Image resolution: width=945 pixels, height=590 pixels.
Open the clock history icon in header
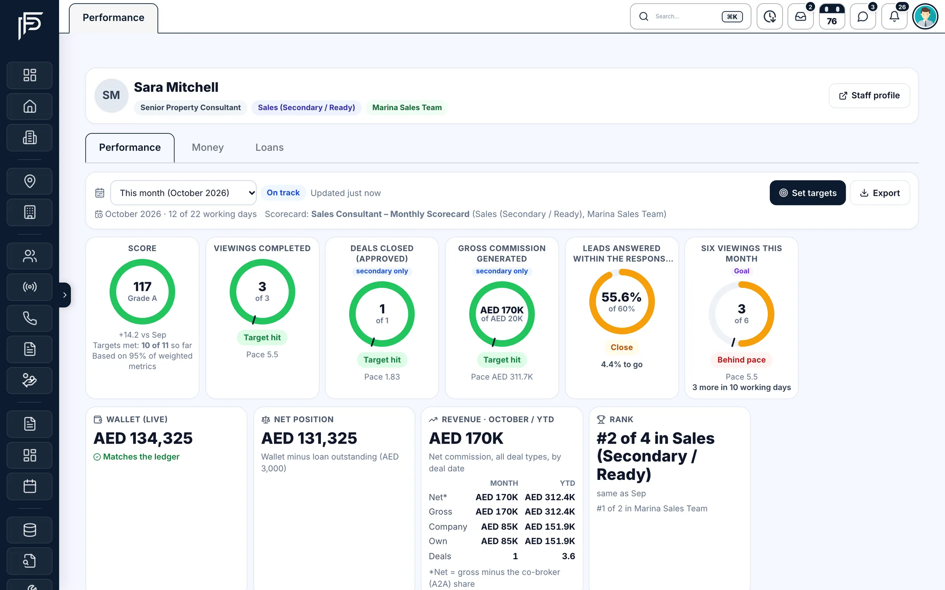(x=769, y=17)
